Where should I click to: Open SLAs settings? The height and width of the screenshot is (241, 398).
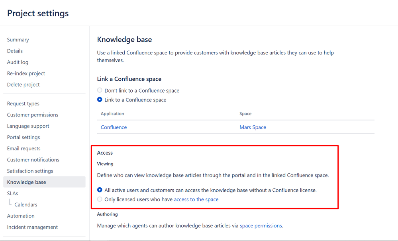click(x=13, y=193)
